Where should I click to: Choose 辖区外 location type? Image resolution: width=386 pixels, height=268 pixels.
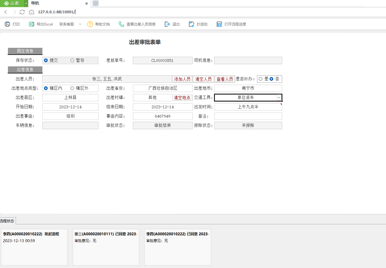(72, 88)
